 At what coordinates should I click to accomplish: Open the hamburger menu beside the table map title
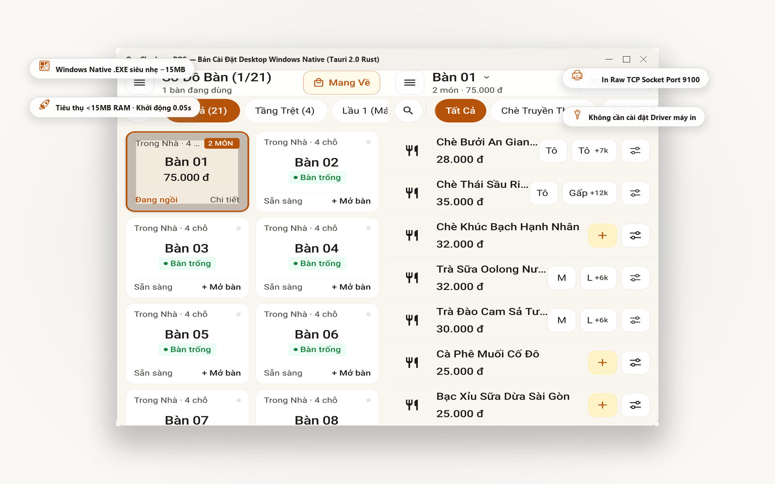coord(139,83)
